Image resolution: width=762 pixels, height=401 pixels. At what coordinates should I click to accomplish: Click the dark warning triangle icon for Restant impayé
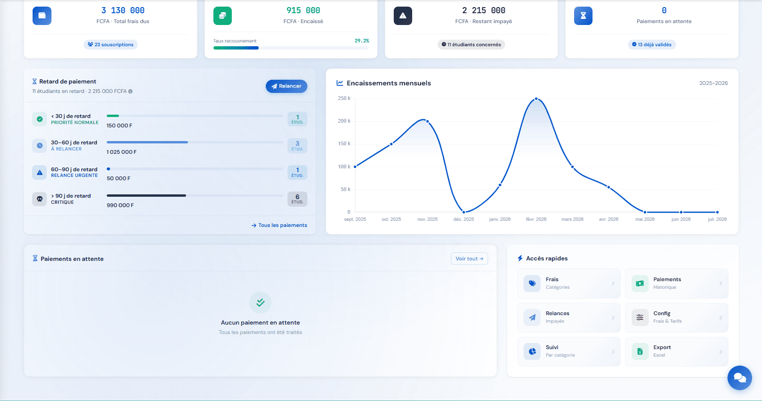tap(403, 16)
